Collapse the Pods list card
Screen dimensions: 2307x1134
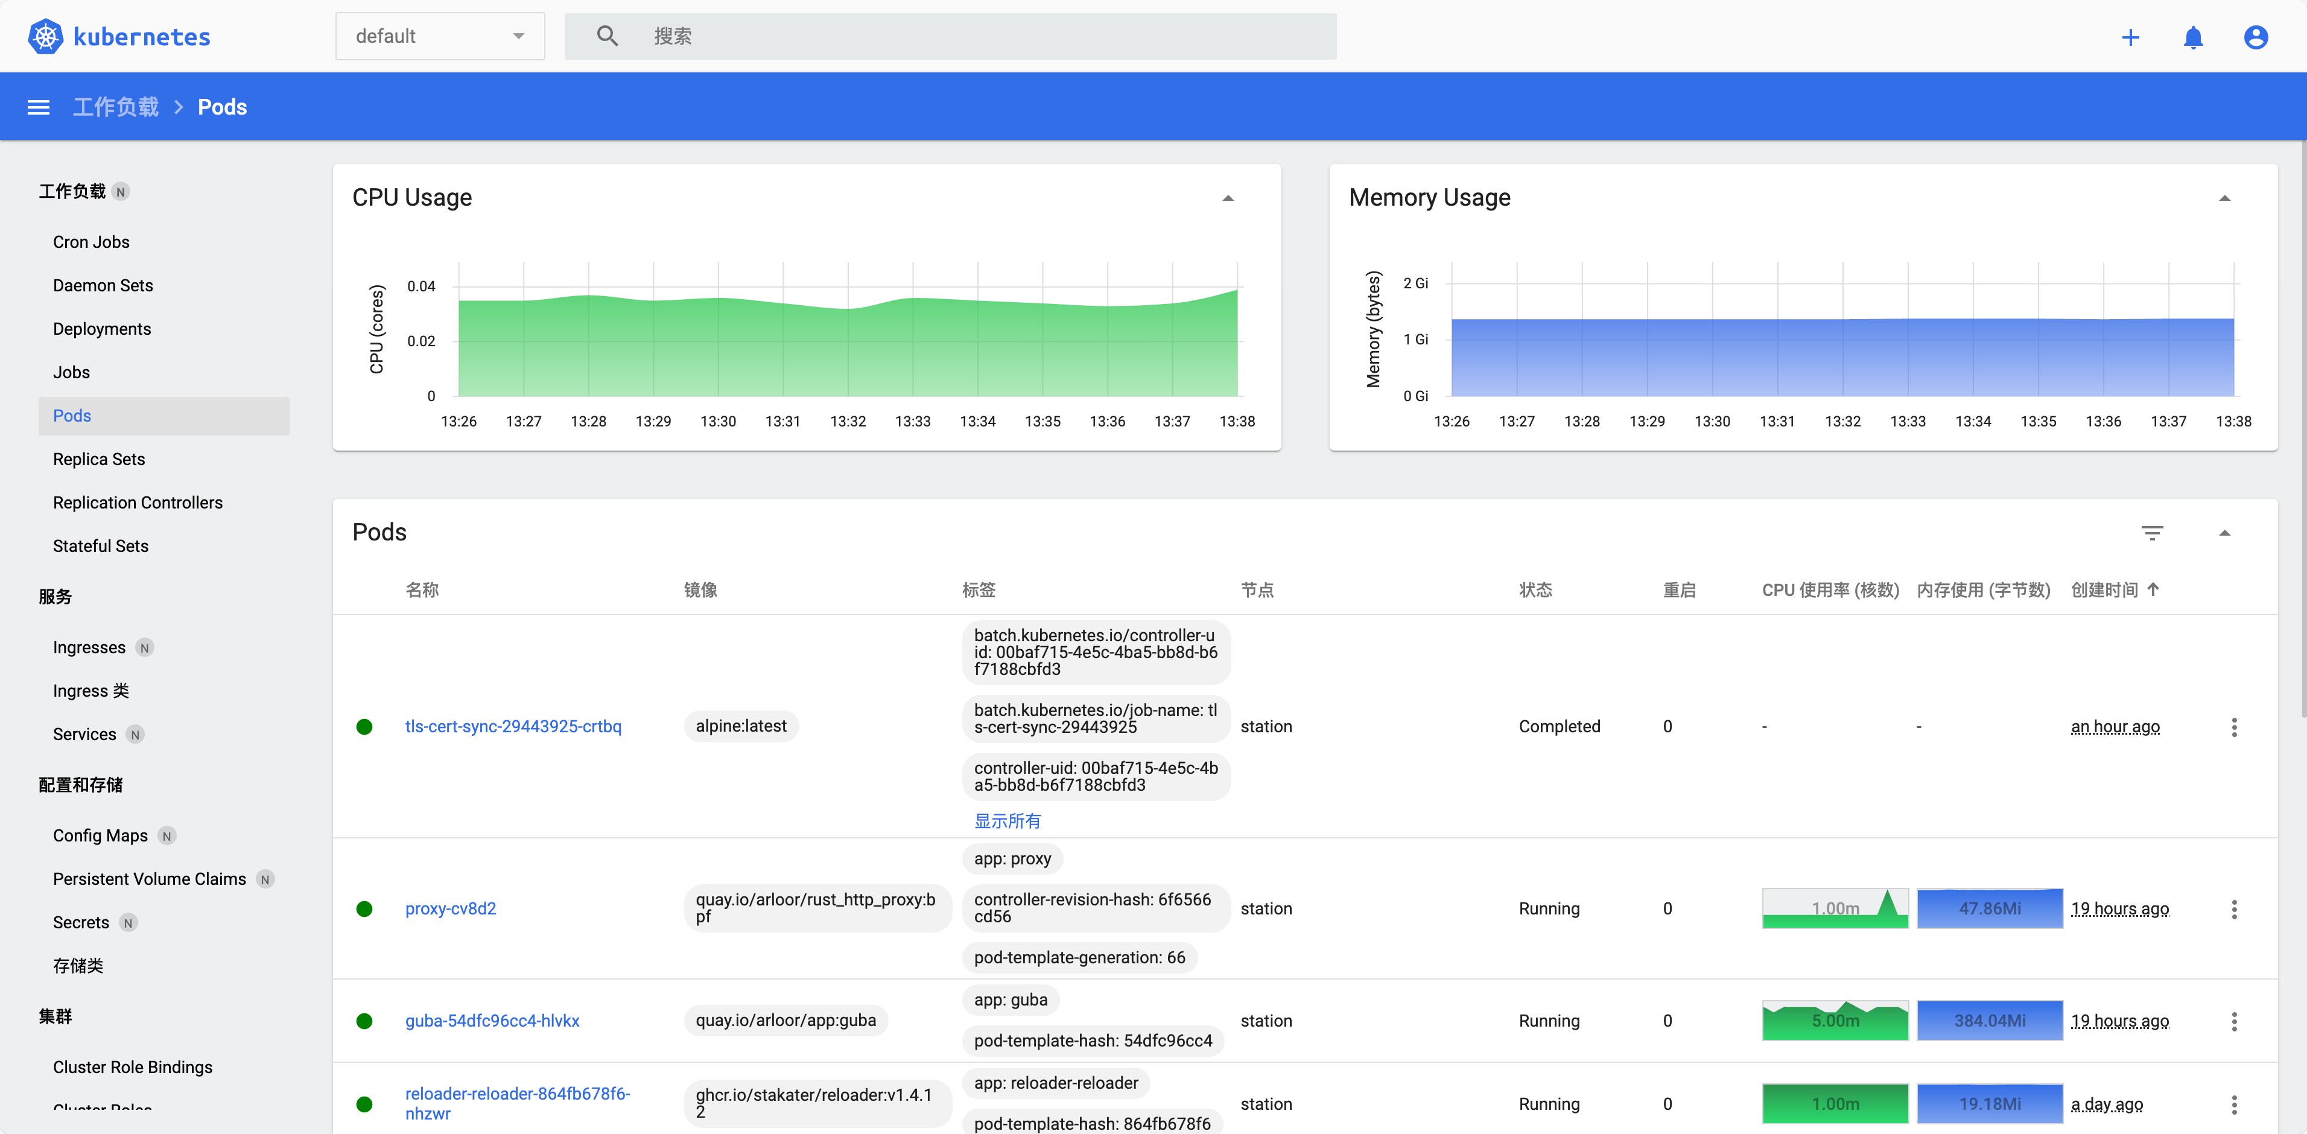click(2224, 533)
